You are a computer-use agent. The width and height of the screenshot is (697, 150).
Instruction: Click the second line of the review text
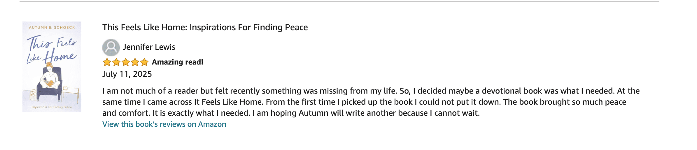click(364, 102)
